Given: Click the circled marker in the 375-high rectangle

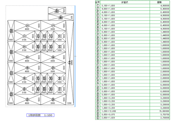Looking at the screenshot, I should [61, 17].
